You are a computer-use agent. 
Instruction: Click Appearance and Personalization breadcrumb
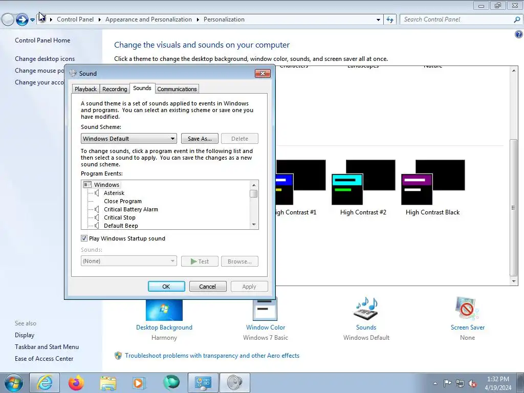(x=149, y=19)
